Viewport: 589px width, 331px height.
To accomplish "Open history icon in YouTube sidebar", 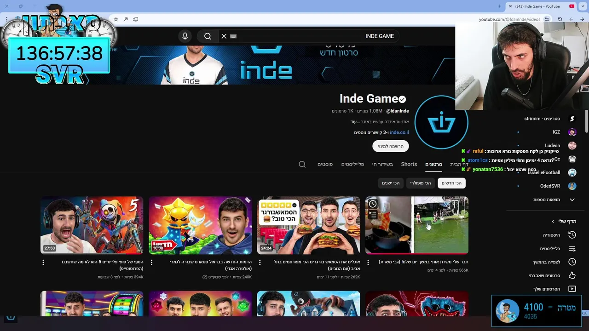I will (572, 235).
